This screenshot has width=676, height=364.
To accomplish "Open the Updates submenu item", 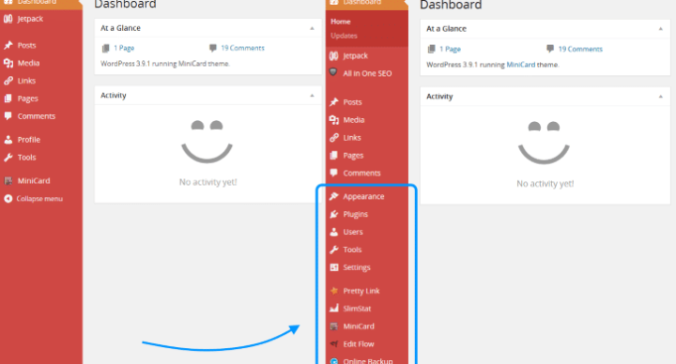I will pos(344,36).
